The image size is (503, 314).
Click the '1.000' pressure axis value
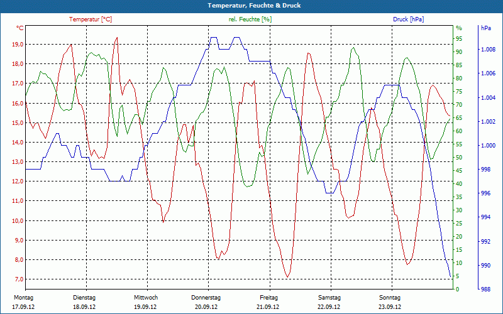[x=489, y=146]
